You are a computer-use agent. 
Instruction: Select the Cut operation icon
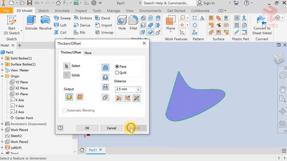(x=105, y=77)
